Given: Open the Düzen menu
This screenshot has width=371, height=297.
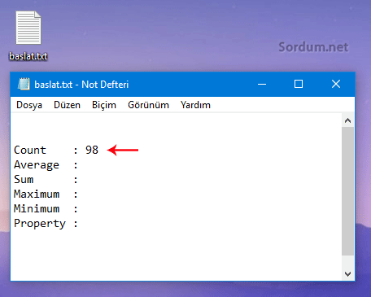Looking at the screenshot, I should 67,105.
